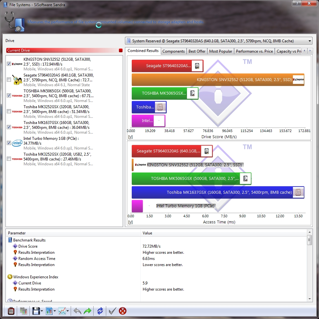Click the Benchmark Results book icon
Viewport: 319px width, 319px height.
[x=10, y=240]
